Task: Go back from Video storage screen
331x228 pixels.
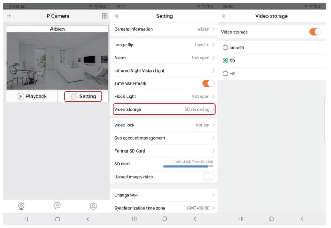Action: point(224,16)
